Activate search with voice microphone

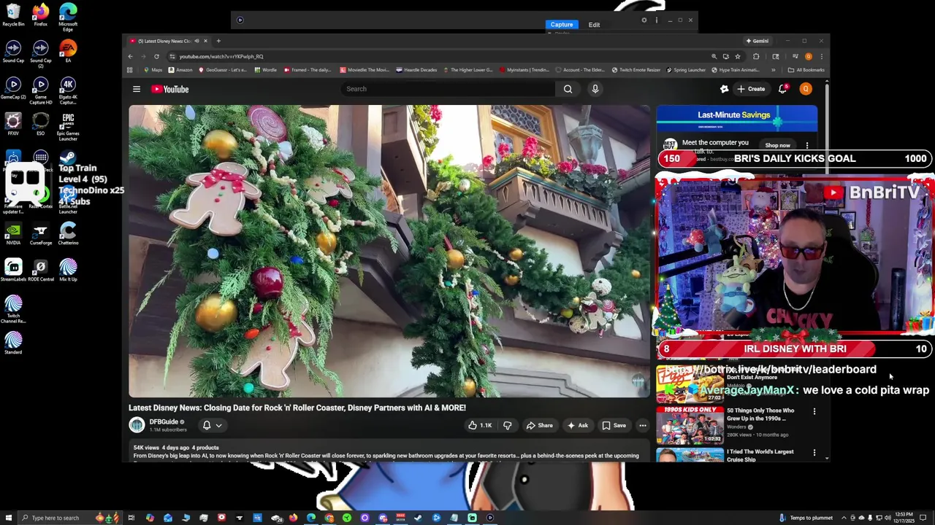[x=595, y=89]
